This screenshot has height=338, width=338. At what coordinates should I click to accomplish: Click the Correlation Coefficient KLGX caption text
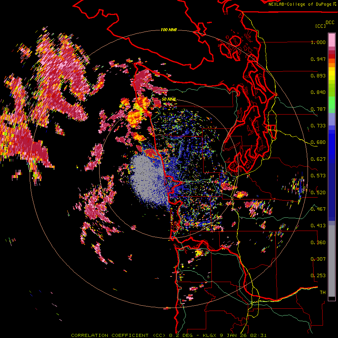tap(169, 335)
